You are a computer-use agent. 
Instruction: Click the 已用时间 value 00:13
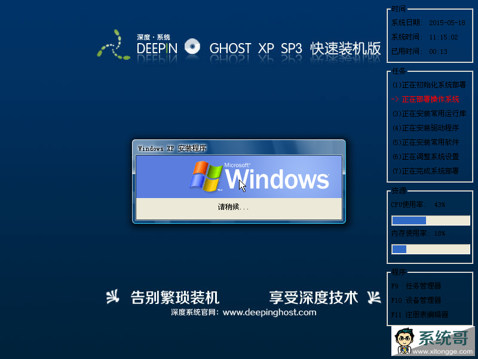tap(438, 51)
